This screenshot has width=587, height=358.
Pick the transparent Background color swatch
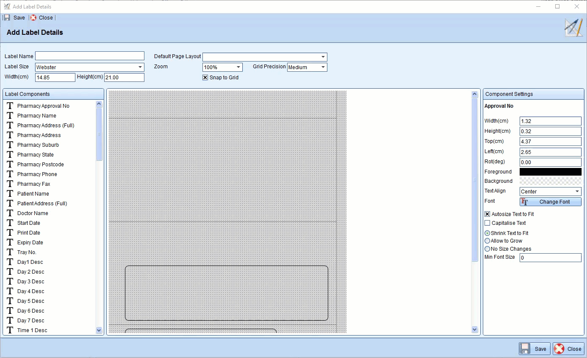point(551,181)
